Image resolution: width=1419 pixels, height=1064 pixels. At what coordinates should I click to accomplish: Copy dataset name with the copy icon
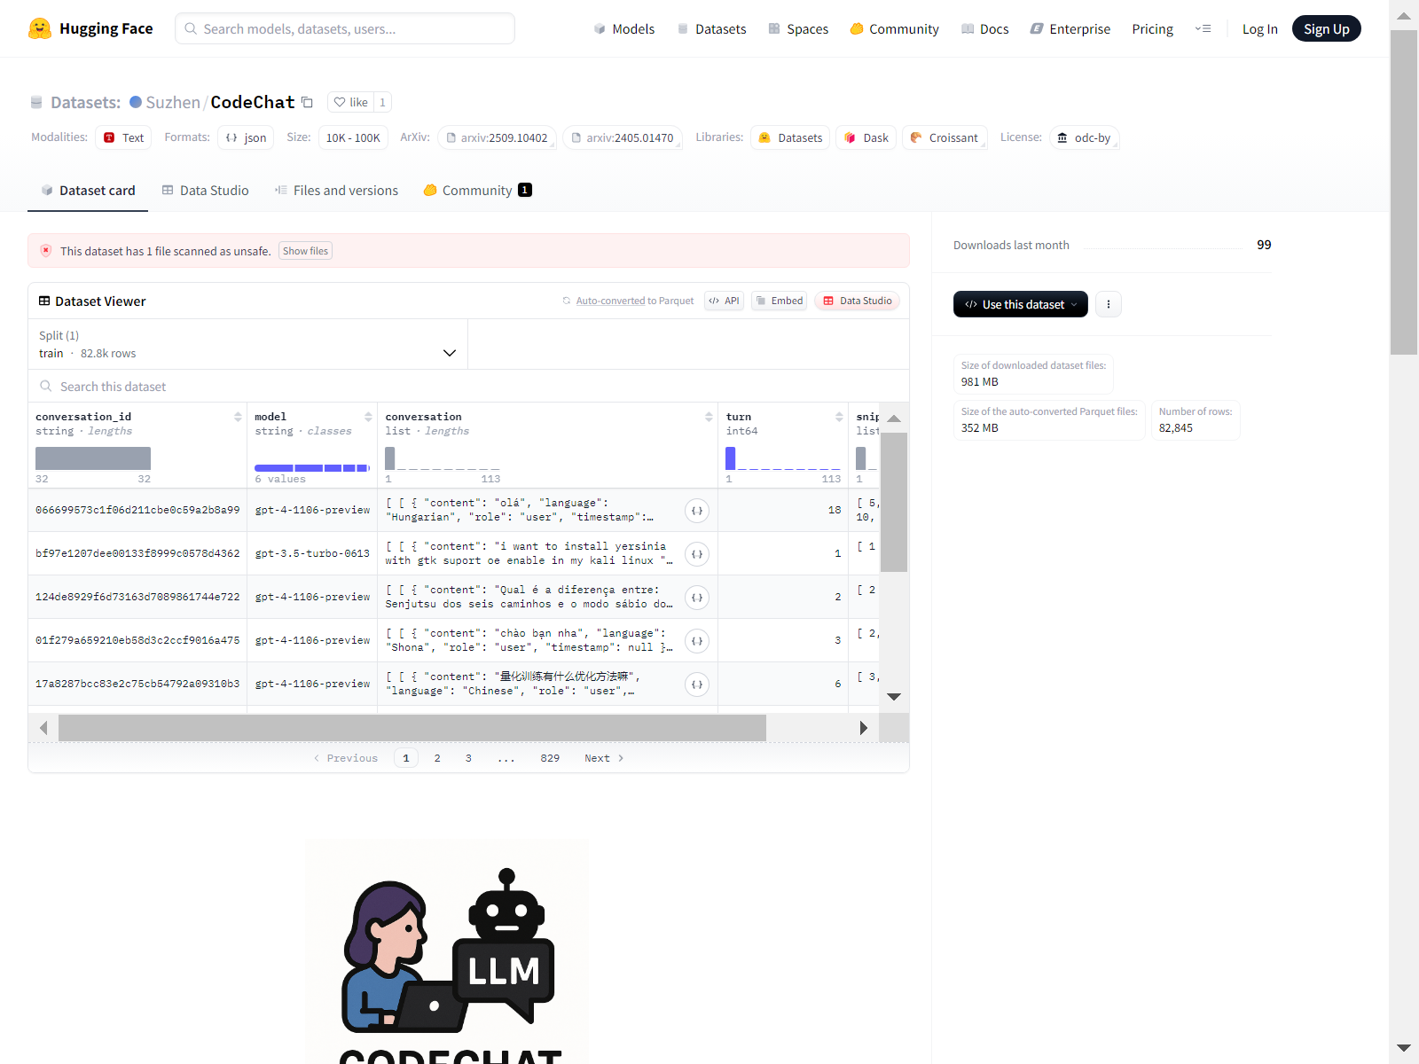tap(307, 102)
